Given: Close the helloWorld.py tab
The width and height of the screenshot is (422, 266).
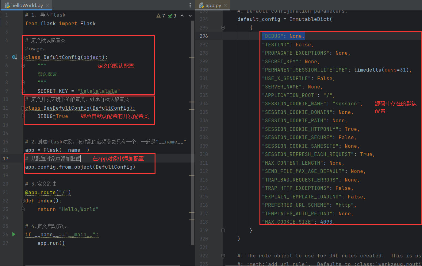Looking at the screenshot, I should click(48, 6).
